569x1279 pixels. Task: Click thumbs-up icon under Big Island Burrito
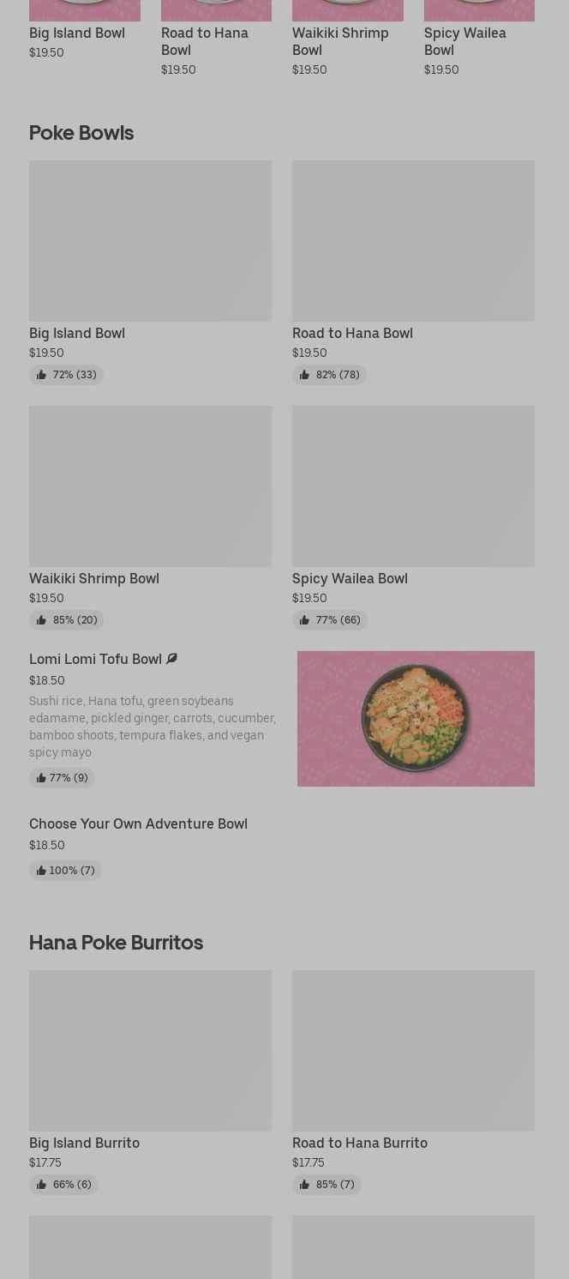[41, 1185]
